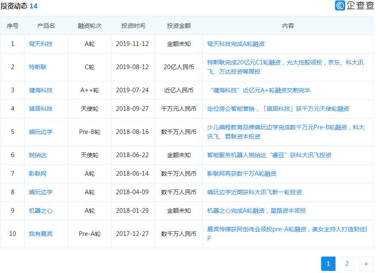The height and width of the screenshot is (273, 379).
Task: Select 金额未知 cell in the 穹天科技 row
Action: pos(179,44)
